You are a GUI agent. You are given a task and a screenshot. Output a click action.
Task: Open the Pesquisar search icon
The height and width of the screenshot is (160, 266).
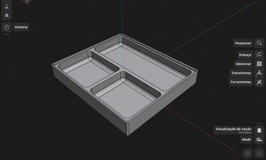tap(259, 43)
